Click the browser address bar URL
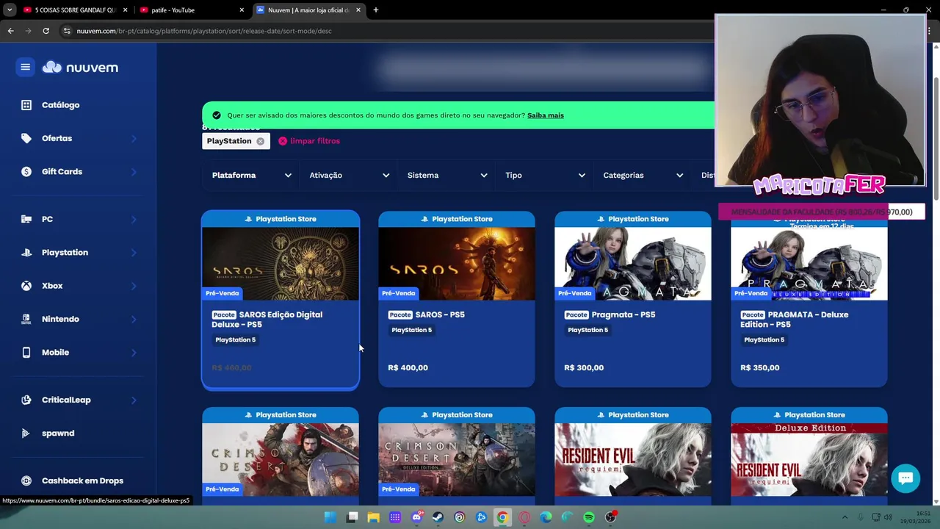940x529 pixels. coord(204,31)
